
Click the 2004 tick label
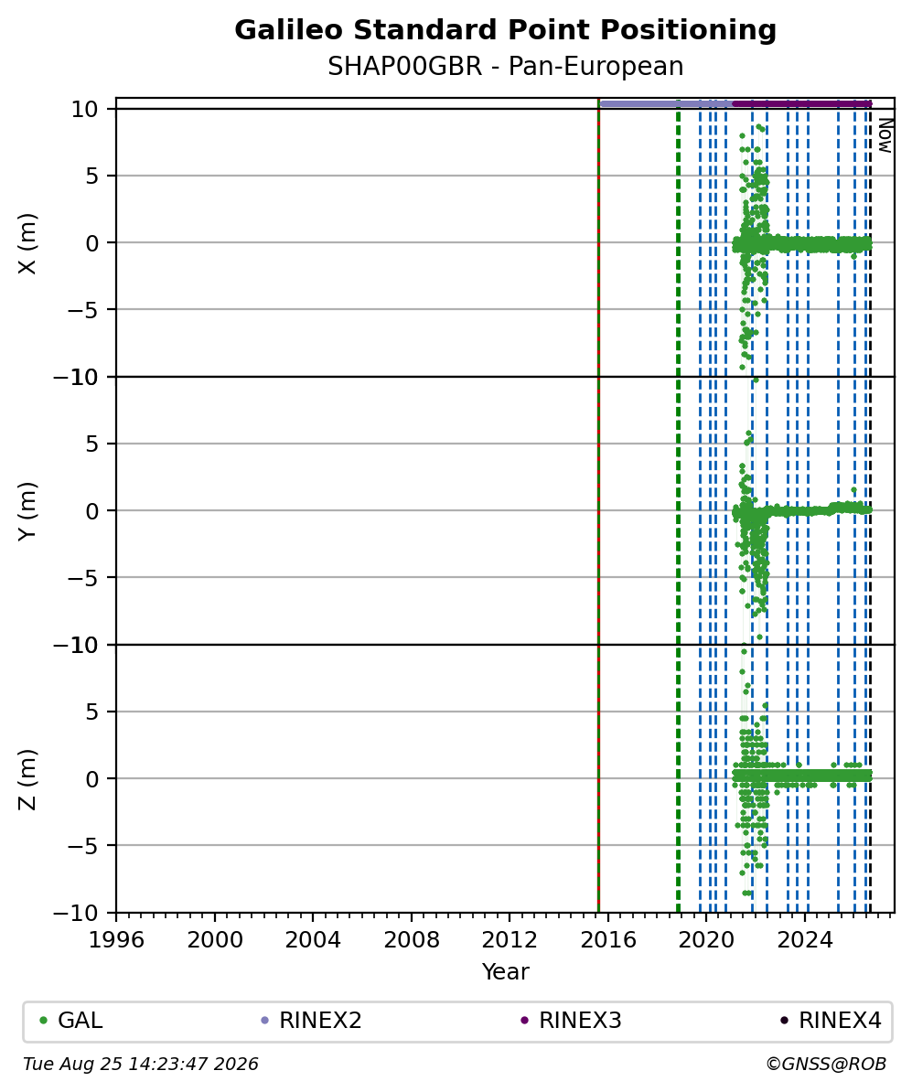point(313,940)
